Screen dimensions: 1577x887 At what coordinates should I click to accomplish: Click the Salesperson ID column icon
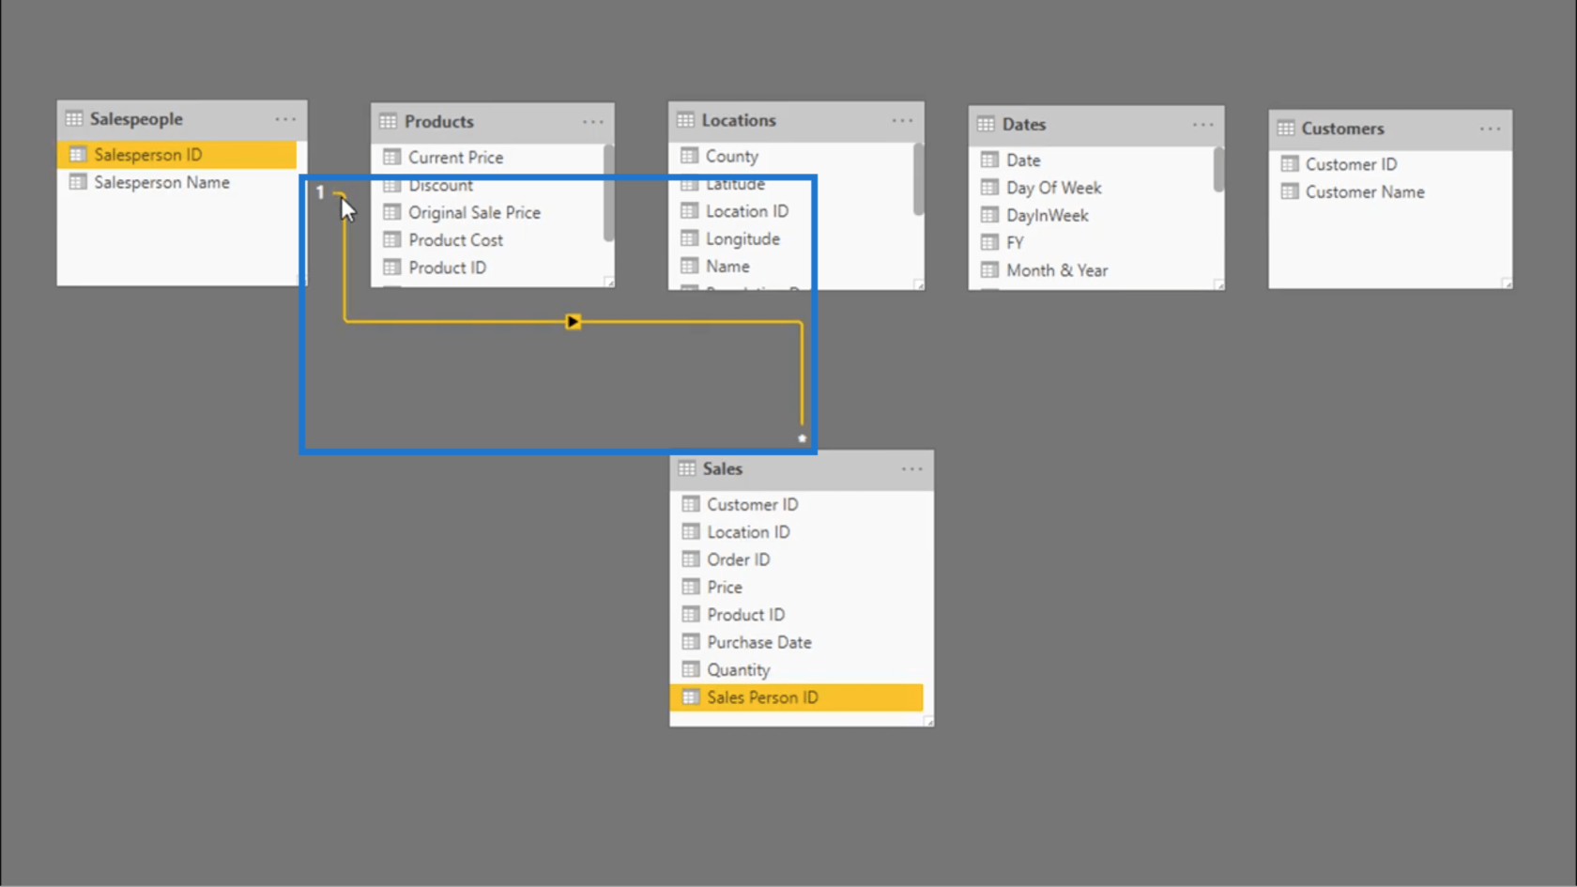coord(78,154)
